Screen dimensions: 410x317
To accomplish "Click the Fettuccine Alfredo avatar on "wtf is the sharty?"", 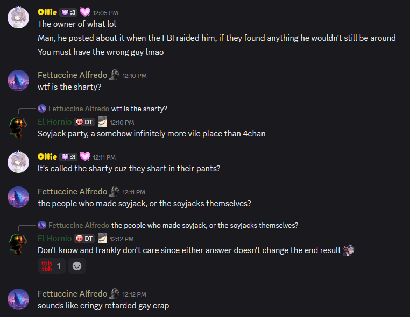I will (x=18, y=81).
